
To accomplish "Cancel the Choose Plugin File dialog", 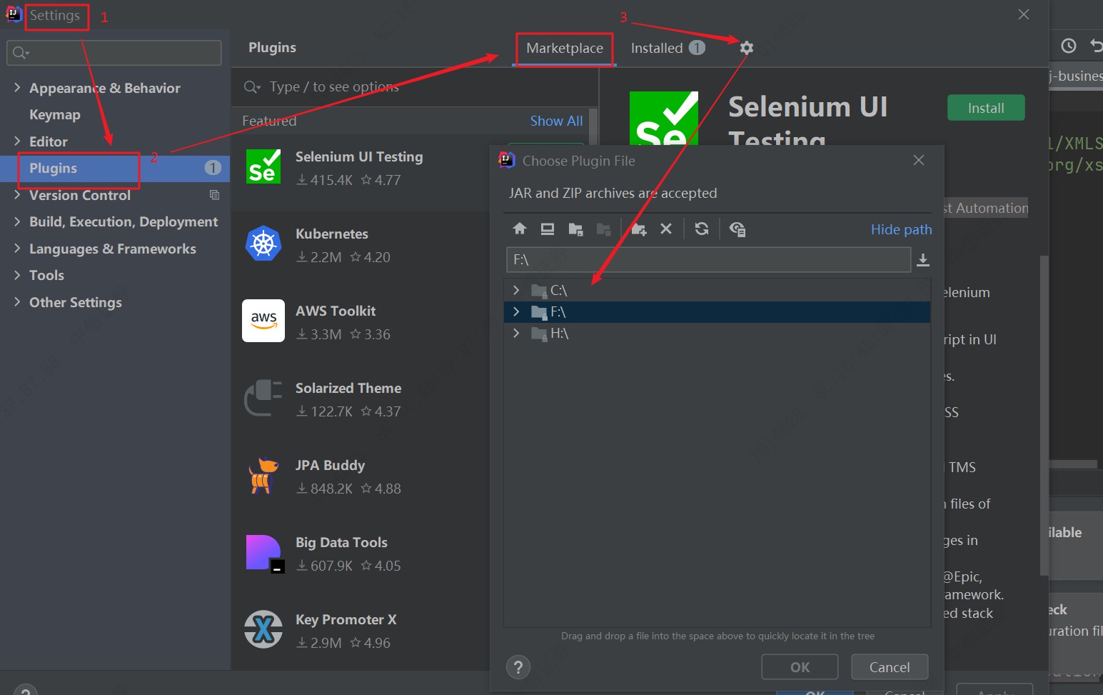I will coord(890,667).
